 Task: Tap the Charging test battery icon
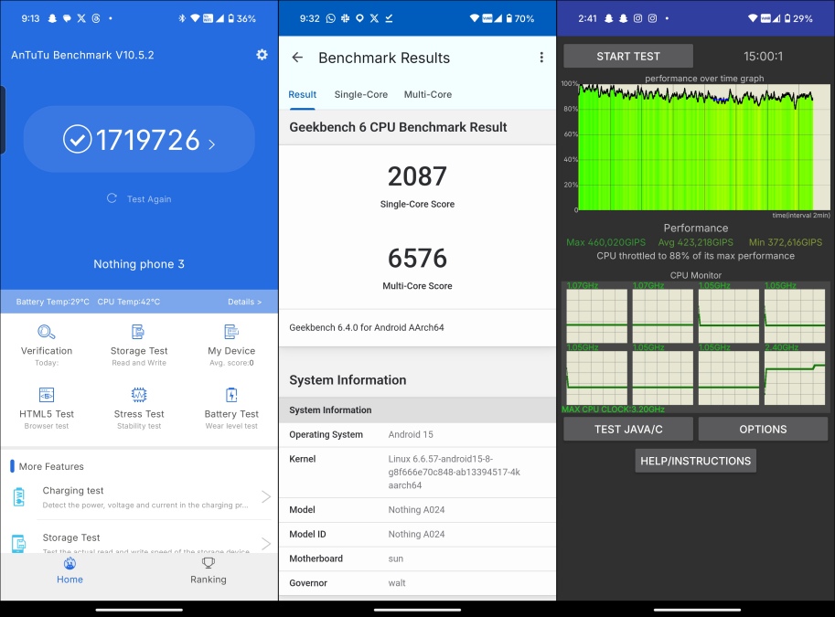[x=19, y=497]
